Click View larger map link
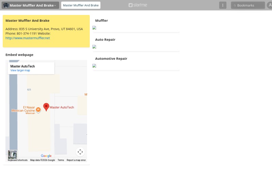The width and height of the screenshot is (272, 181). pyautogui.click(x=20, y=70)
